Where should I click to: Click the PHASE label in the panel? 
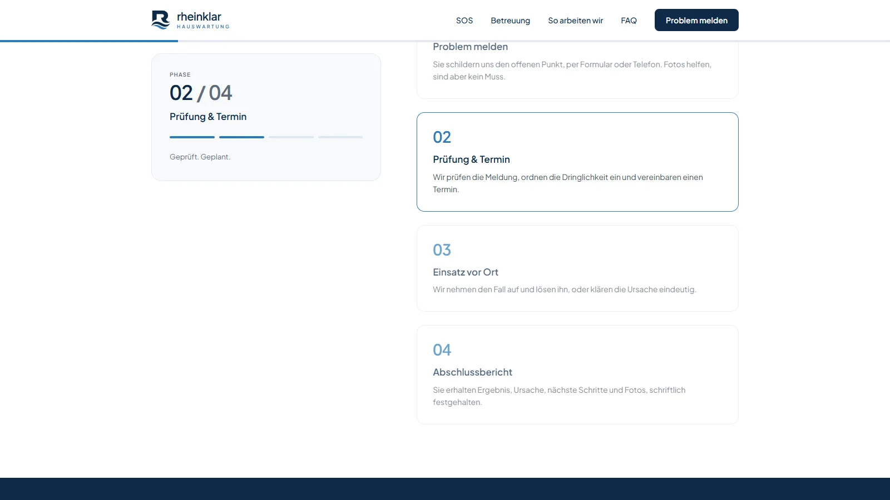click(x=180, y=74)
